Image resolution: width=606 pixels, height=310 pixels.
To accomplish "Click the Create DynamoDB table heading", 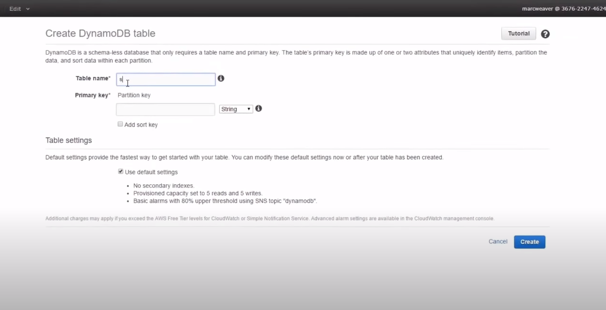I will 100,34.
